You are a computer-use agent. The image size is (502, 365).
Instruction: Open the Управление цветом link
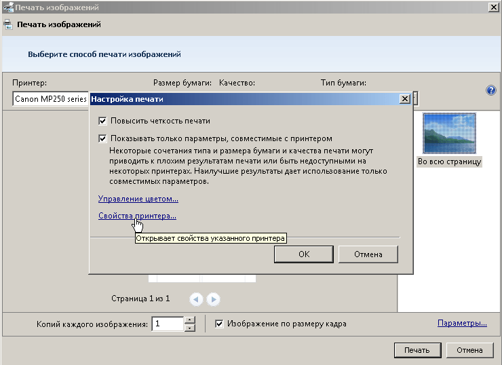tap(138, 199)
